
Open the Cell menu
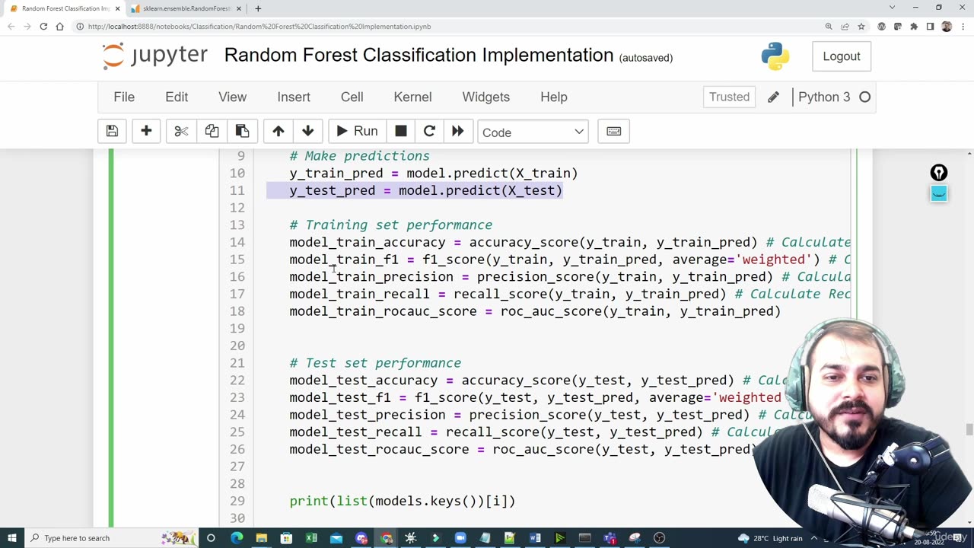352,97
